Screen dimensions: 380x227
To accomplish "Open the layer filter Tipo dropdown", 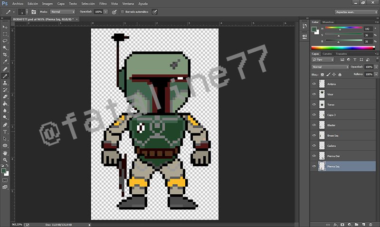I will point(323,59).
